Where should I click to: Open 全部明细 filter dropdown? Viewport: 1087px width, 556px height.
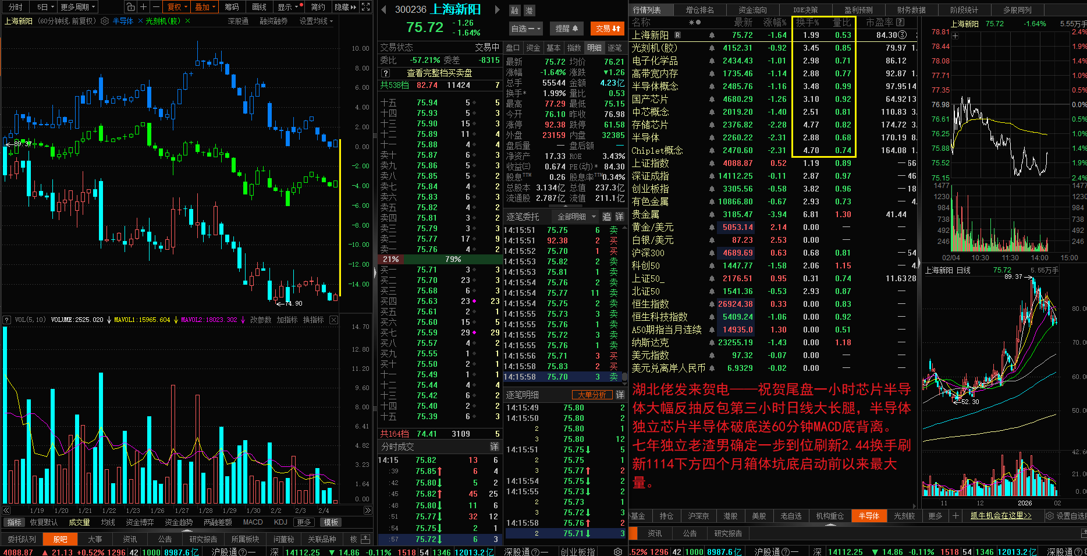click(x=576, y=217)
